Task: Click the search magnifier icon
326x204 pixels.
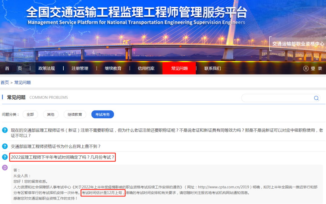Action: tap(316, 98)
